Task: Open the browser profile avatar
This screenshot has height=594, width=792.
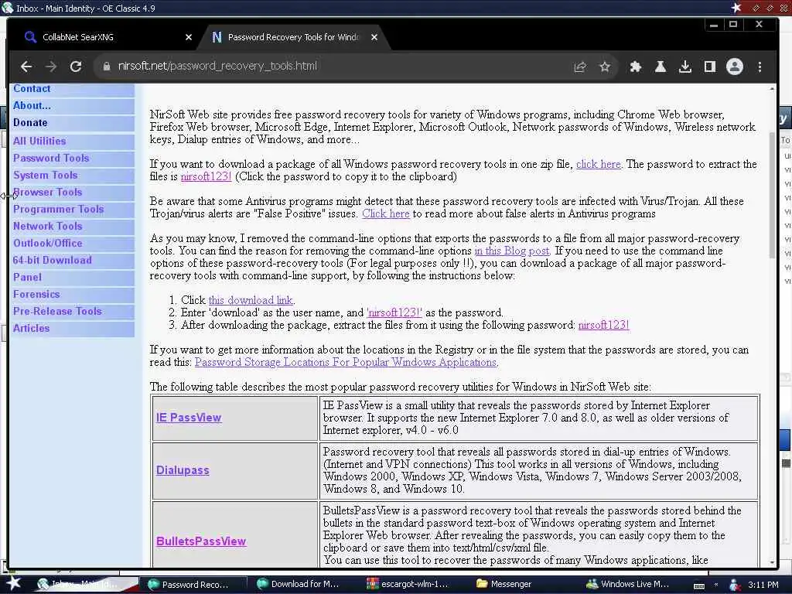Action: [x=735, y=67]
